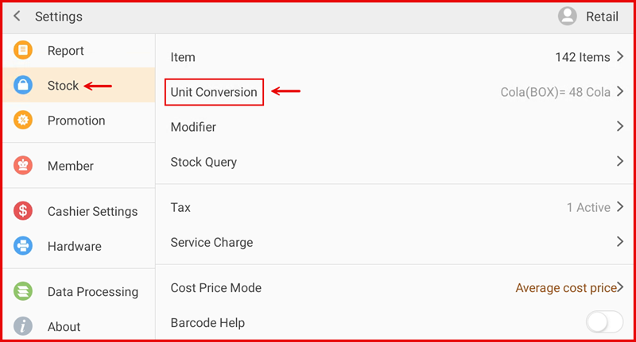The height and width of the screenshot is (342, 636).
Task: Open the Tax setting row
Action: point(180,207)
